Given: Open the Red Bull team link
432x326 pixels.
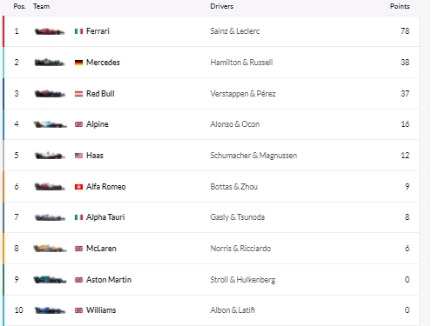Looking at the screenshot, I should [100, 94].
